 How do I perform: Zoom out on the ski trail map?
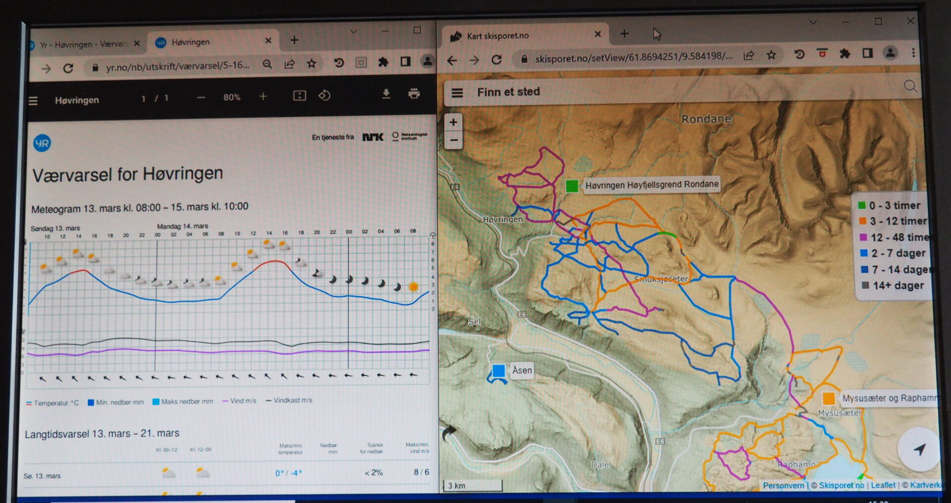pos(453,140)
